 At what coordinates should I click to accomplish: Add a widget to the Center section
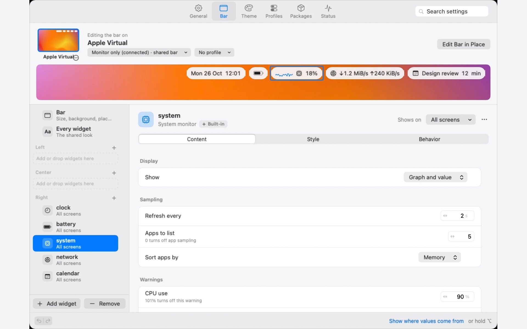coord(114,173)
